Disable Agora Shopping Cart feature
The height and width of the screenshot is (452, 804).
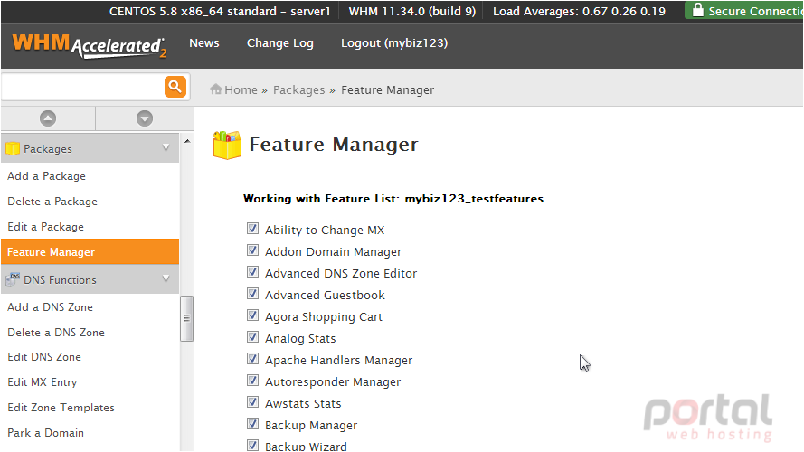point(252,315)
